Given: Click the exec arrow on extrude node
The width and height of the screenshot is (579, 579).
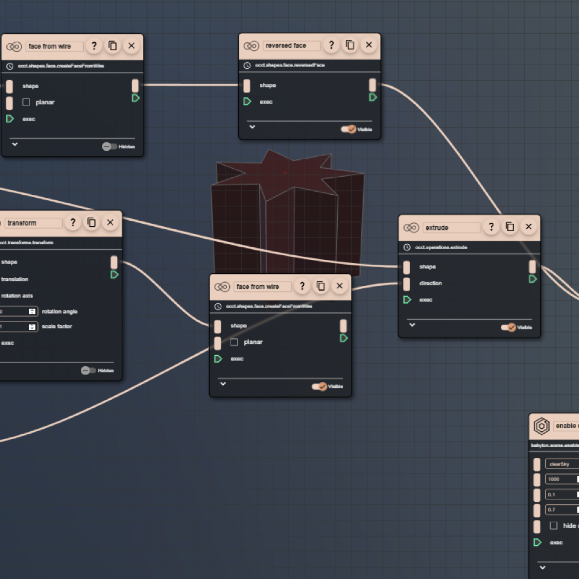Looking at the screenshot, I should tap(407, 300).
